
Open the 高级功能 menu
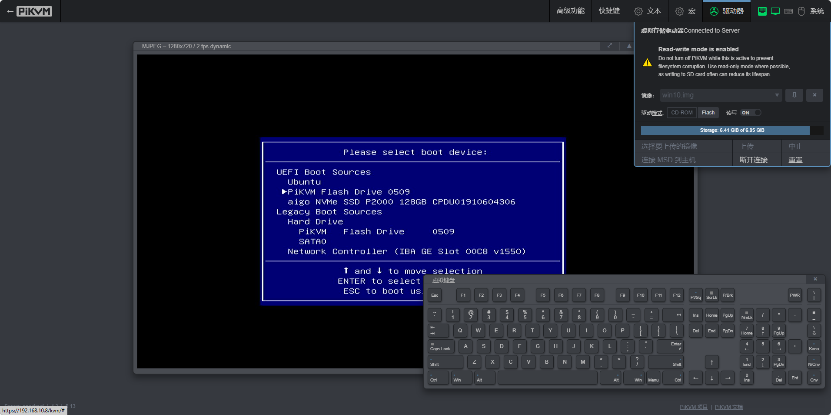tap(570, 11)
